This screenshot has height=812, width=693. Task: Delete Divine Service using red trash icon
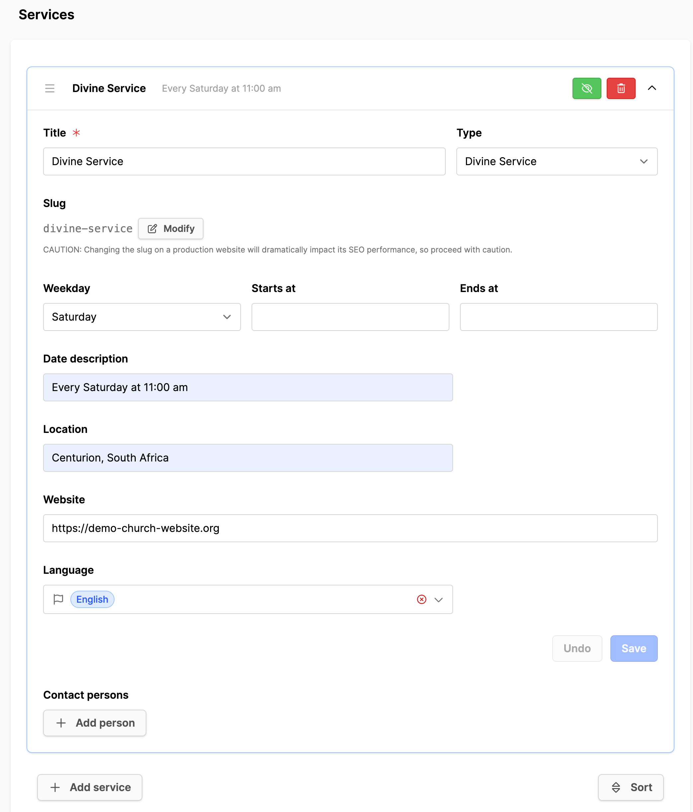point(621,88)
